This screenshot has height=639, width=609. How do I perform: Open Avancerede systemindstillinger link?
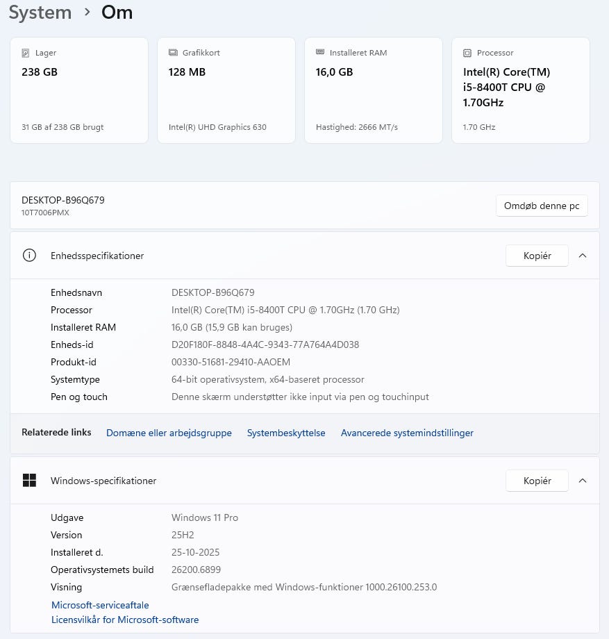click(x=407, y=433)
